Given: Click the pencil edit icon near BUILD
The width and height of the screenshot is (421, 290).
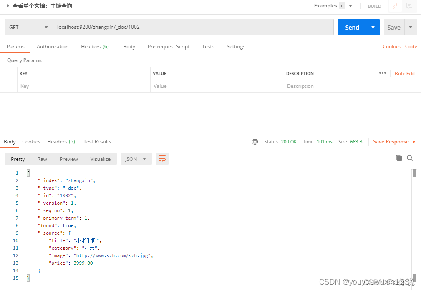Looking at the screenshot, I should click(396, 6).
